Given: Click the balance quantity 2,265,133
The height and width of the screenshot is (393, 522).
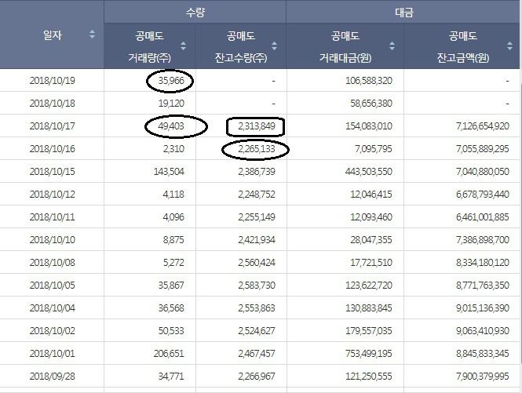Looking at the screenshot, I should tap(257, 149).
